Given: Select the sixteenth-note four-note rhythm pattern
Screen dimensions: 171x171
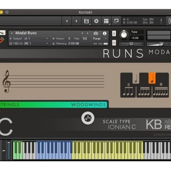Looking at the screenshot, I should (144, 91).
